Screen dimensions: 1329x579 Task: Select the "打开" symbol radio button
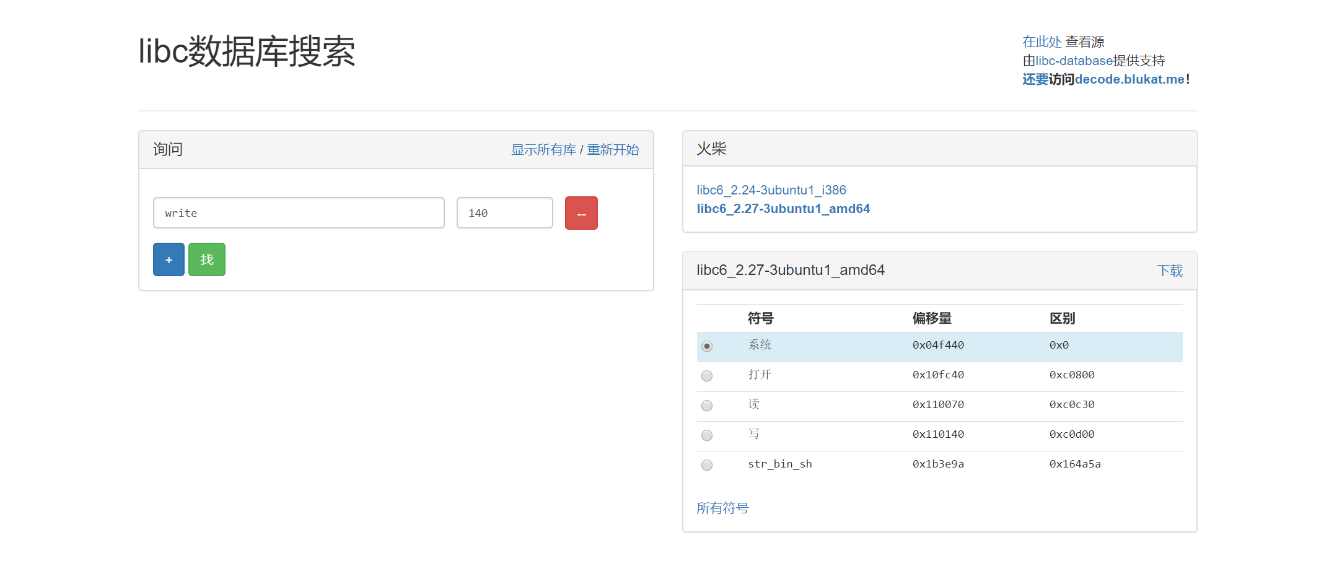coord(706,375)
